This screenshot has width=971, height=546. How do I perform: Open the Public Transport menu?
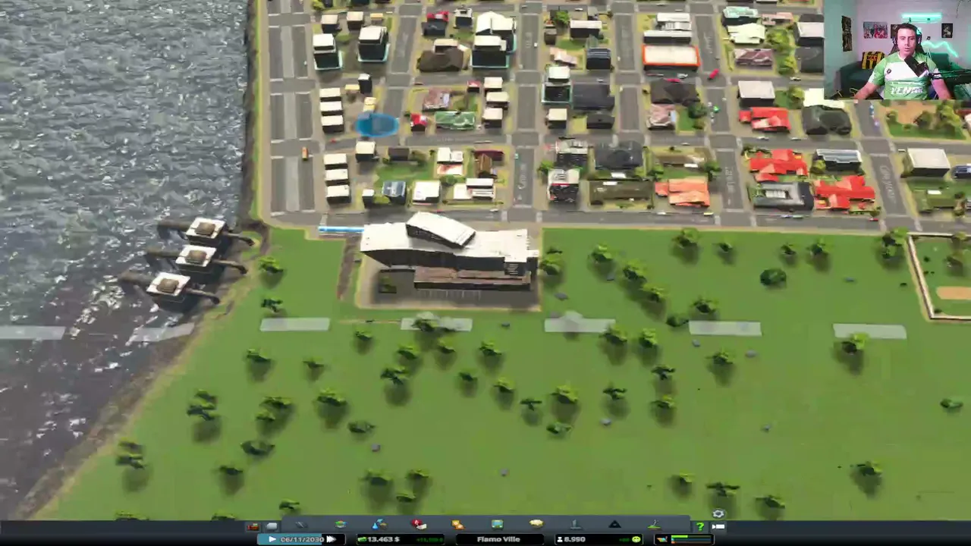point(497,525)
